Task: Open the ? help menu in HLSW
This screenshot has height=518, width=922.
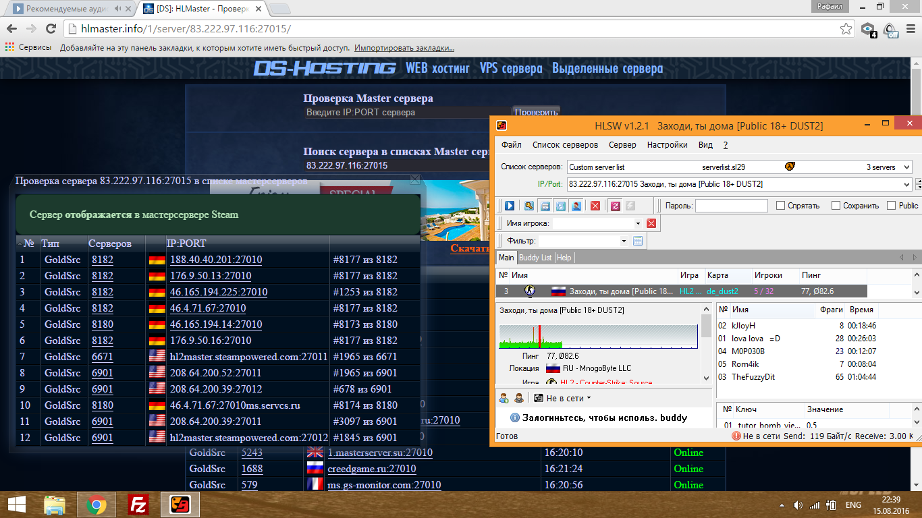Action: (725, 145)
